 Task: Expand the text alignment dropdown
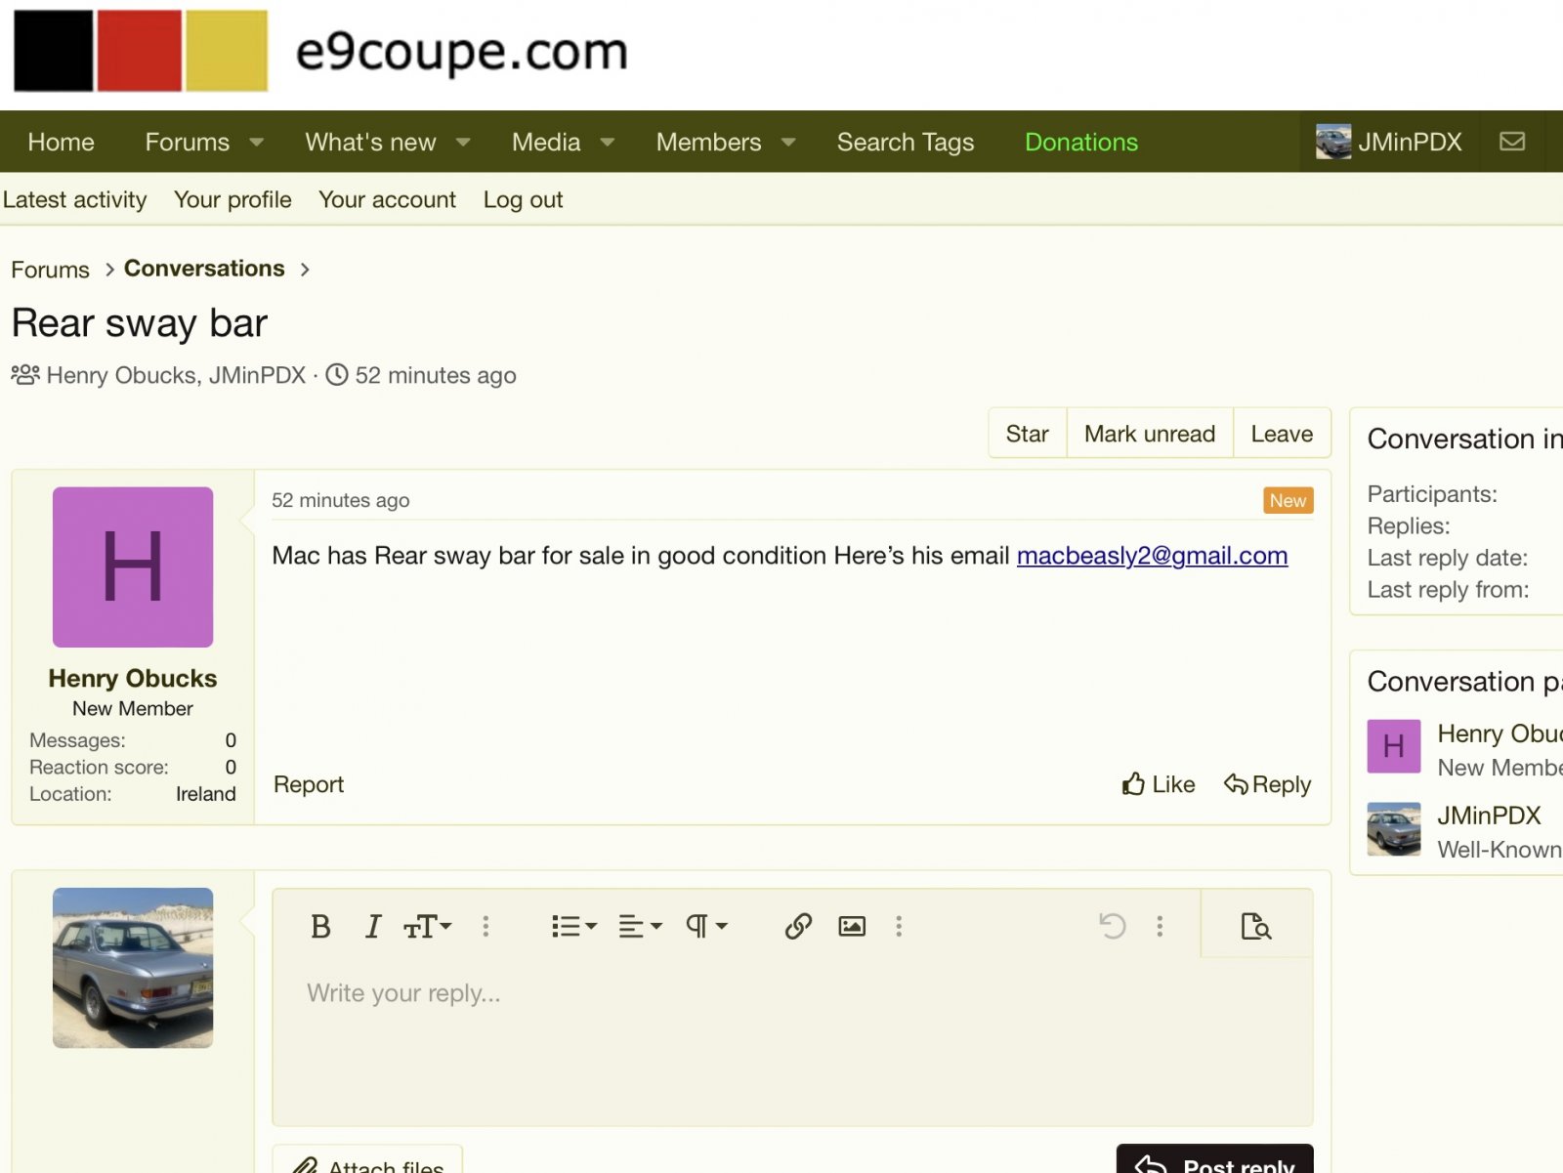click(640, 926)
